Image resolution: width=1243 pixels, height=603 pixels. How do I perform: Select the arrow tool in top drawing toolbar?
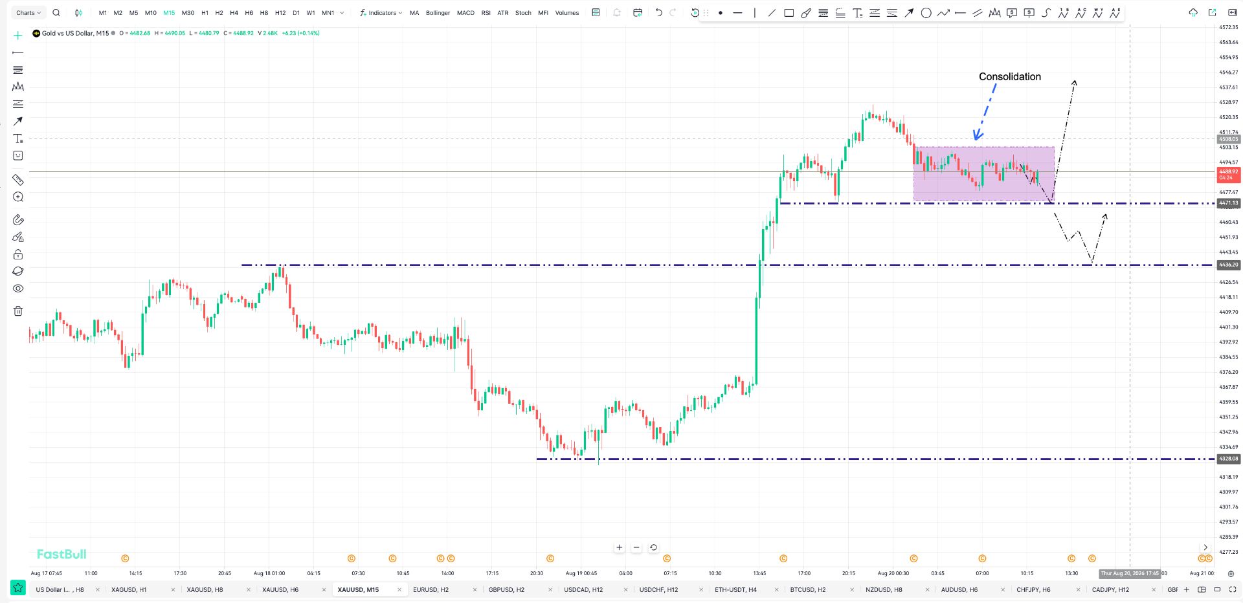(x=909, y=13)
